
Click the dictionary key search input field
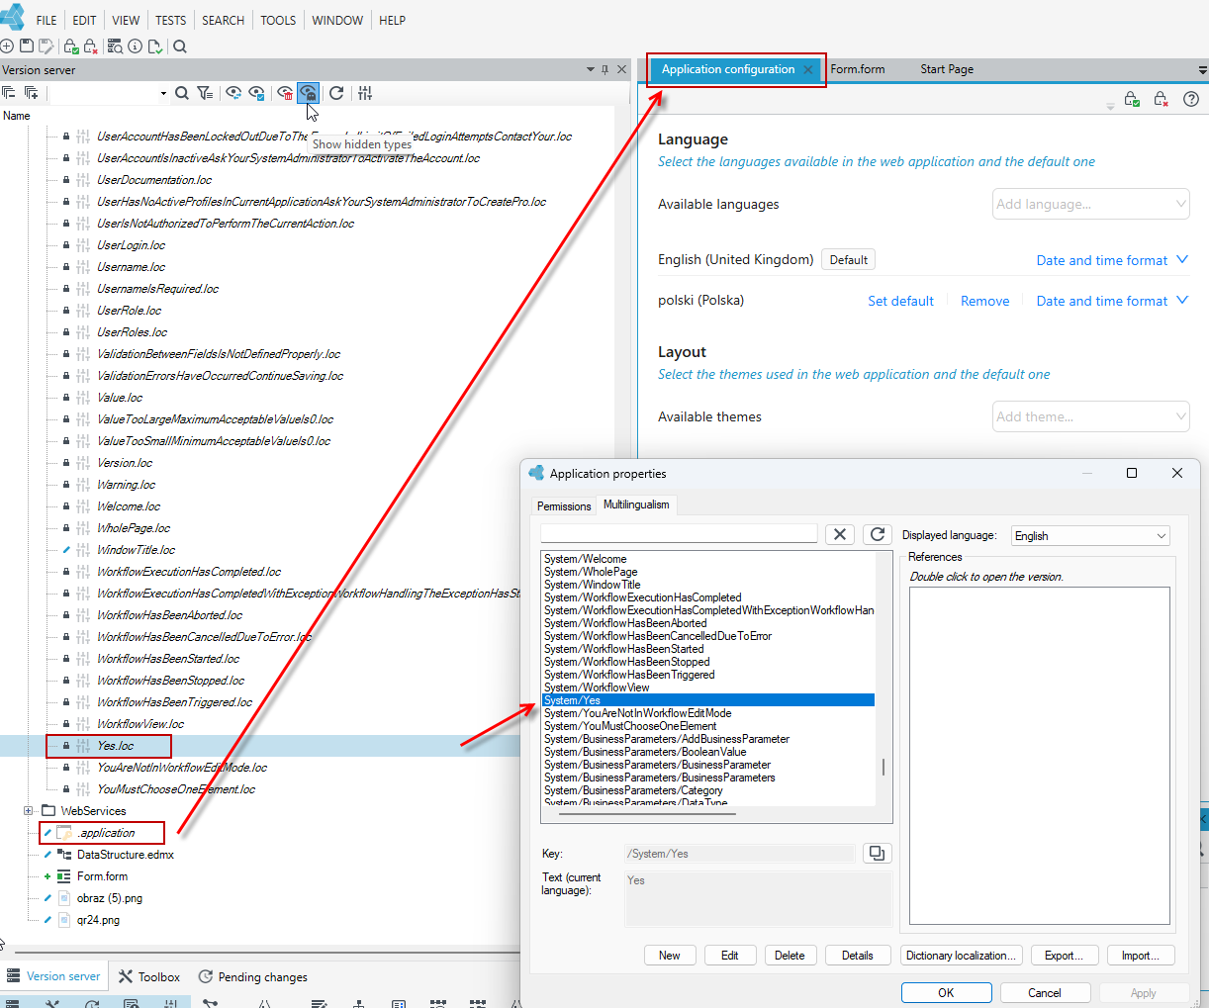[679, 534]
